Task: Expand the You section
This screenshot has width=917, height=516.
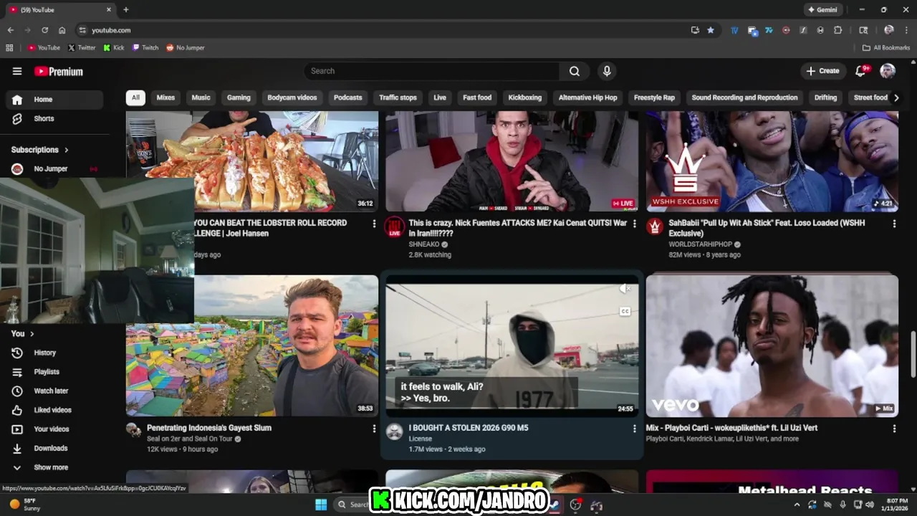Action: pos(23,333)
